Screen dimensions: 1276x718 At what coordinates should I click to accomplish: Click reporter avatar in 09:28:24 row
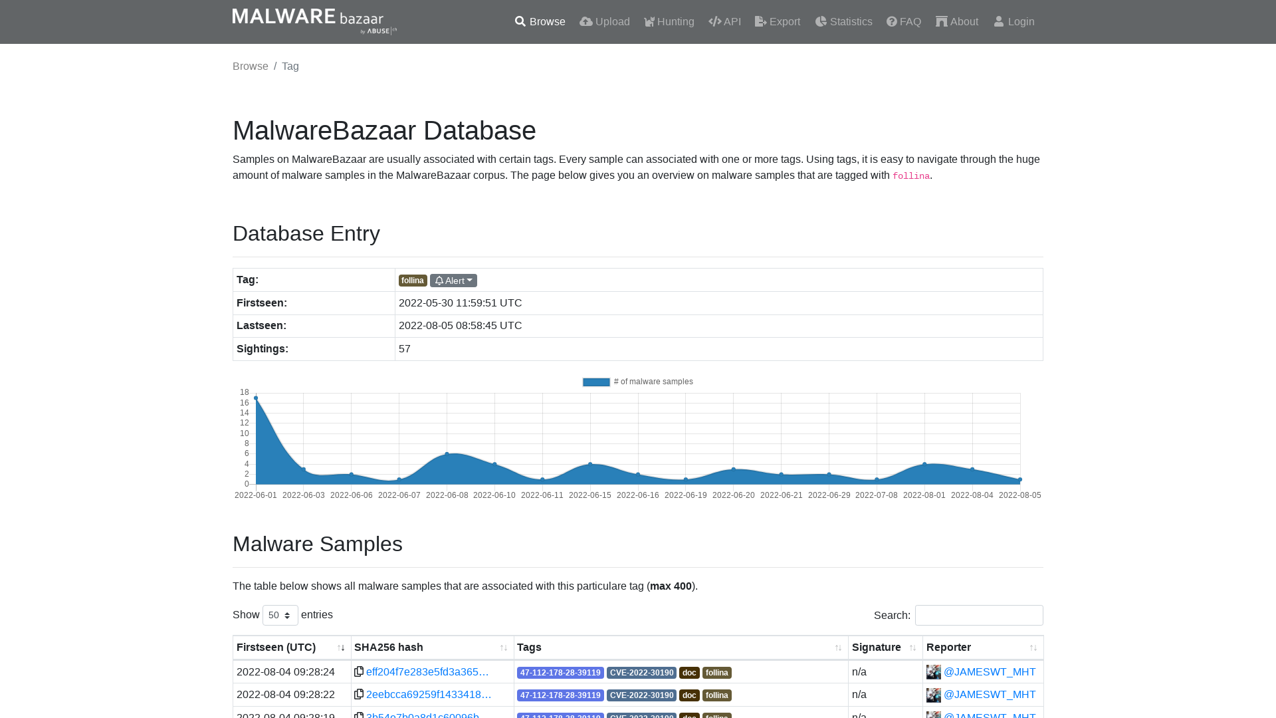click(934, 672)
